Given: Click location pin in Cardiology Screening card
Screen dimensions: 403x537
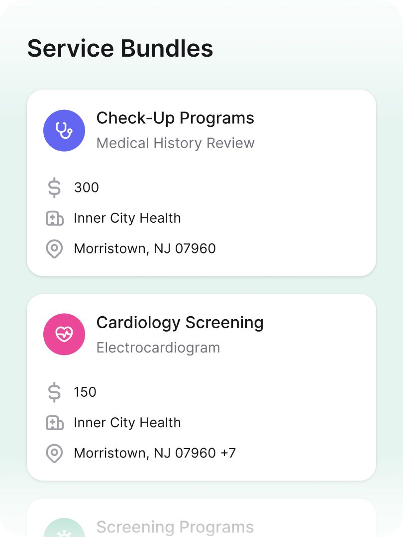Looking at the screenshot, I should point(55,453).
